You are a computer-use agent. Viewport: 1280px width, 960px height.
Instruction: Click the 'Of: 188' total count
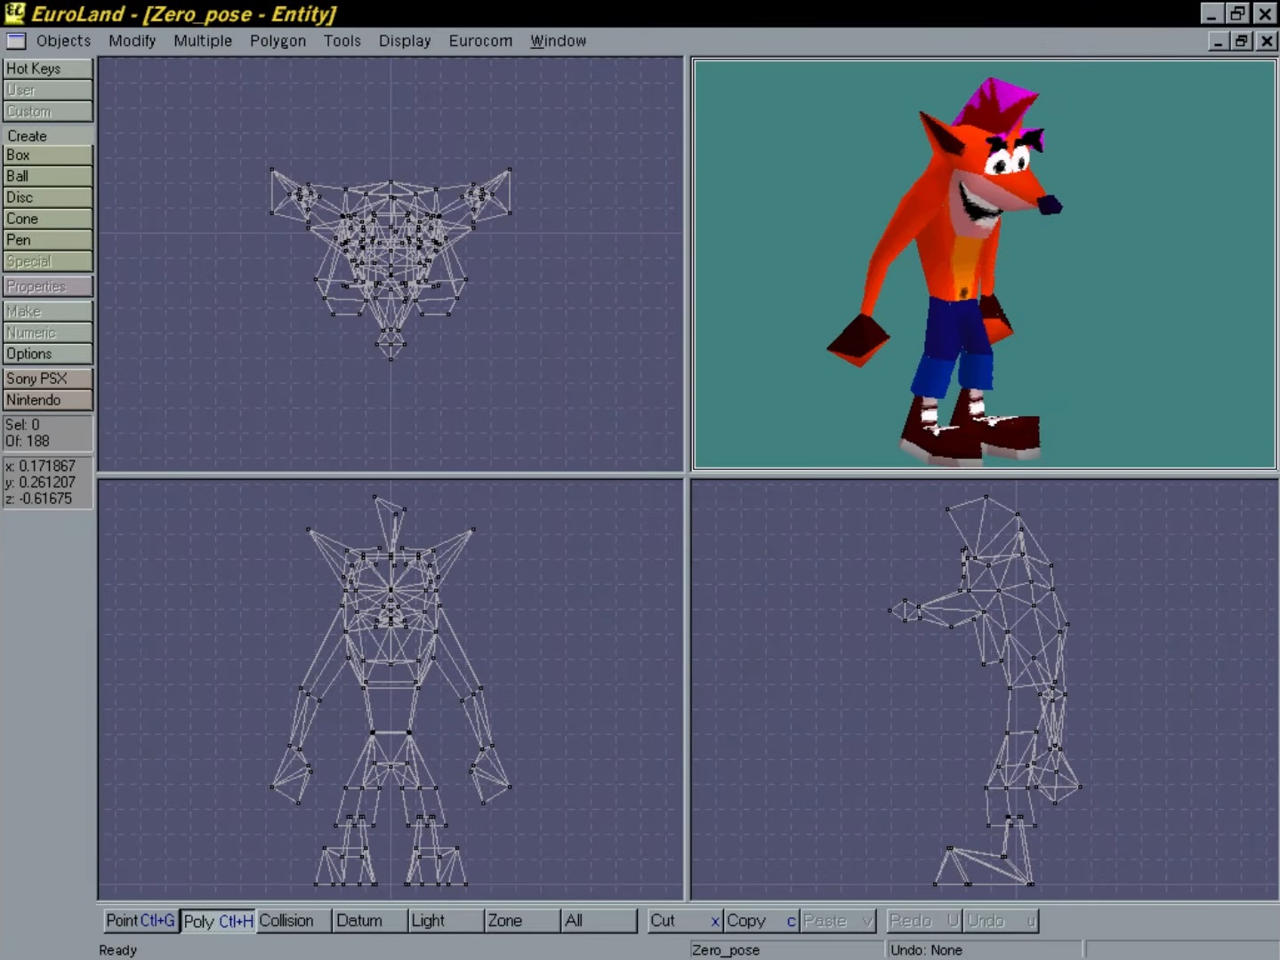(28, 441)
